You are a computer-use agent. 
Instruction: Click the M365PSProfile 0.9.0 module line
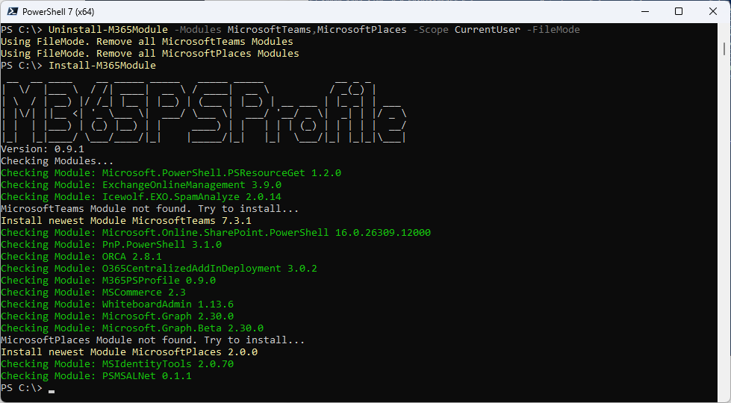pyautogui.click(x=108, y=281)
